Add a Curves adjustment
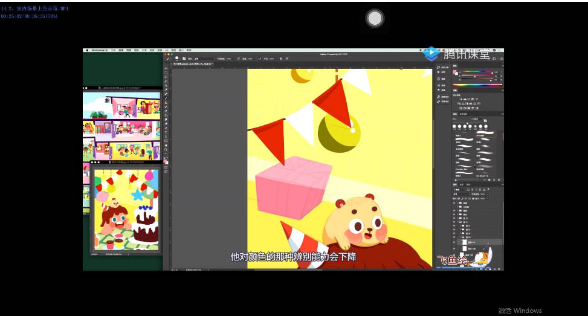The height and width of the screenshot is (316, 588). point(469,99)
